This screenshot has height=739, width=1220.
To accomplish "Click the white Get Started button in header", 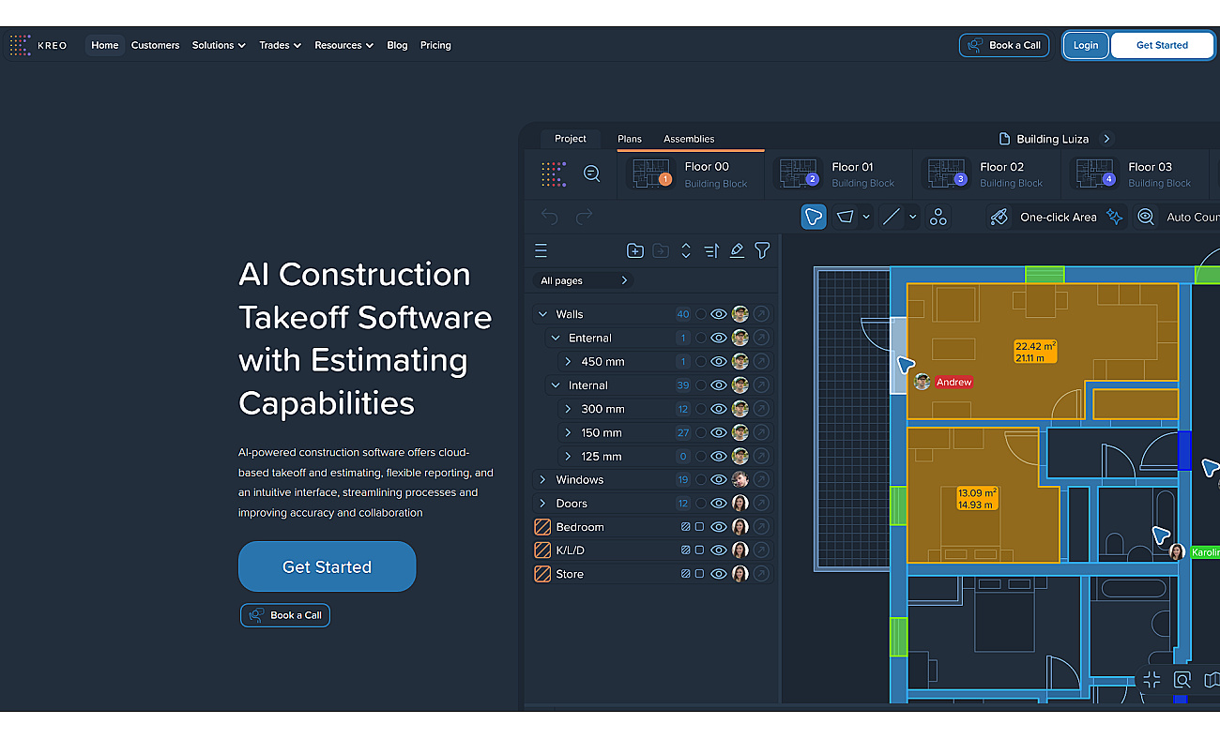I will (x=1162, y=45).
